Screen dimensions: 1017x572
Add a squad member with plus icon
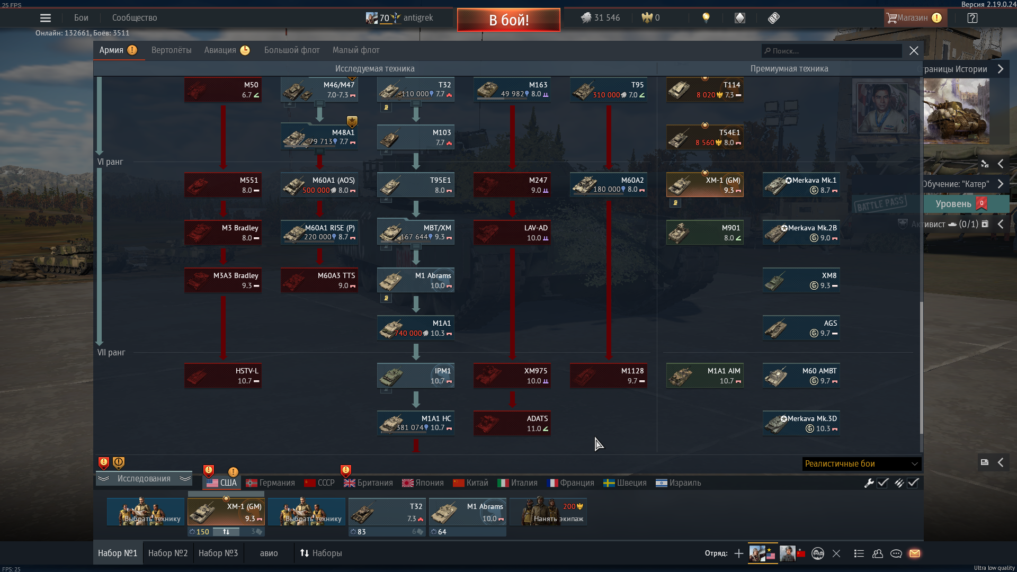739,553
